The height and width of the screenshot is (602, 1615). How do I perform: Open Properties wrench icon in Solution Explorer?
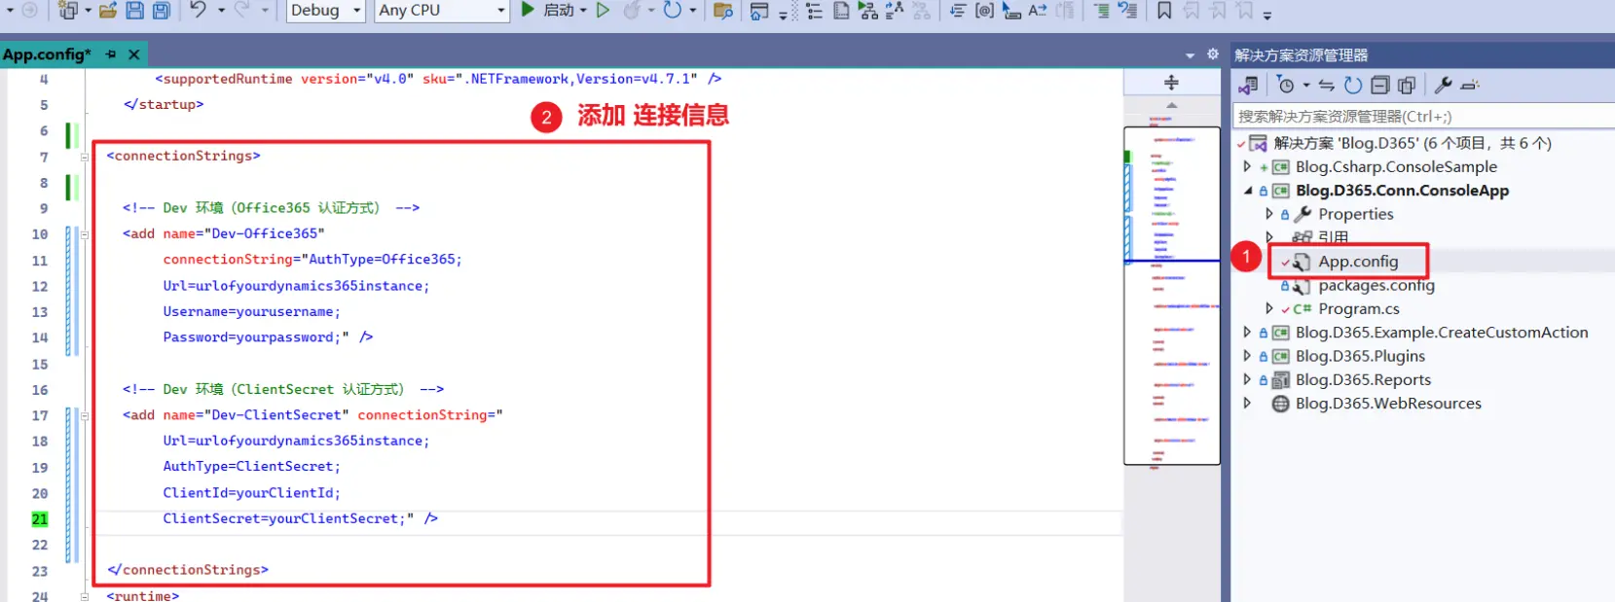tap(1444, 86)
